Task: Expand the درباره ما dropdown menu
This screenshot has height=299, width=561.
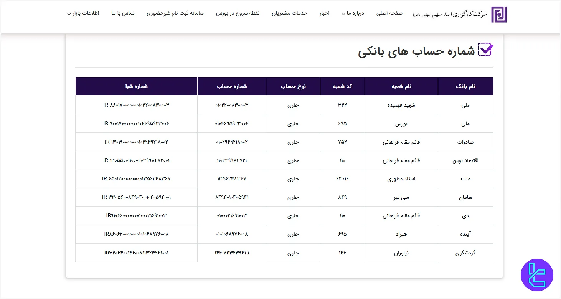Action: pyautogui.click(x=353, y=13)
